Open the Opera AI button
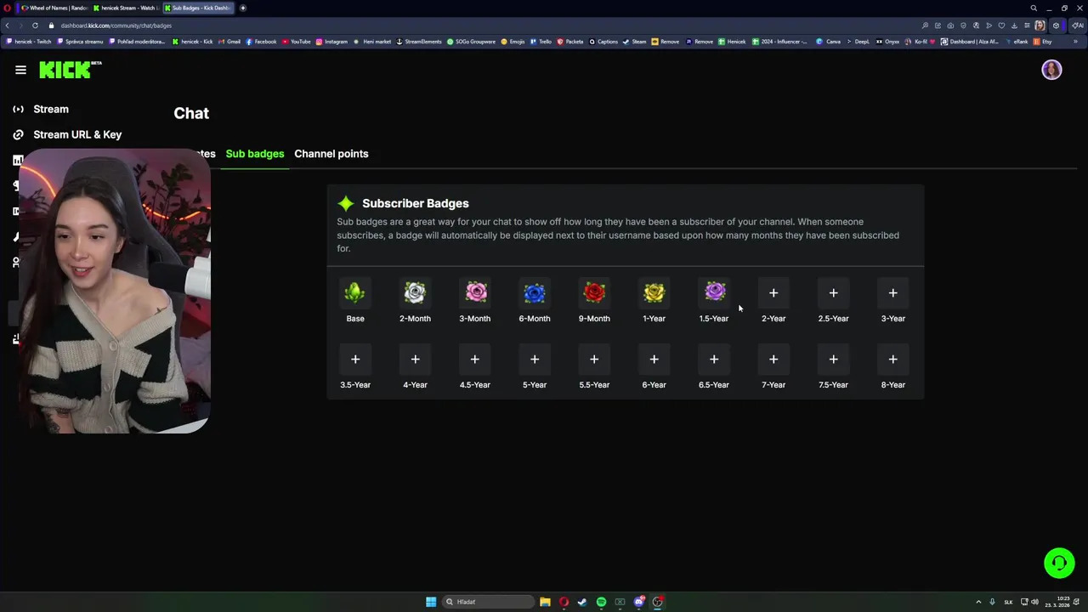 [1078, 25]
